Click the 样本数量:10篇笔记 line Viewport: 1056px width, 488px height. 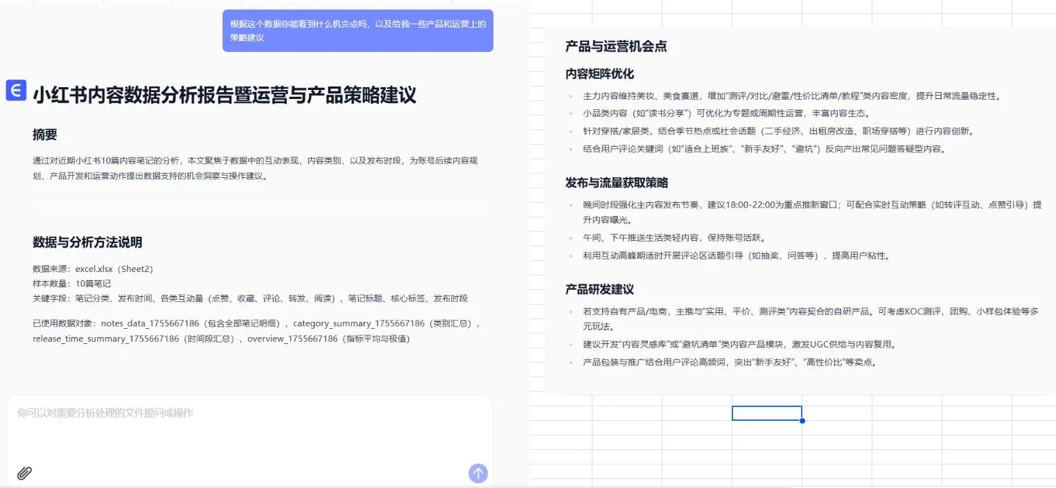point(71,283)
